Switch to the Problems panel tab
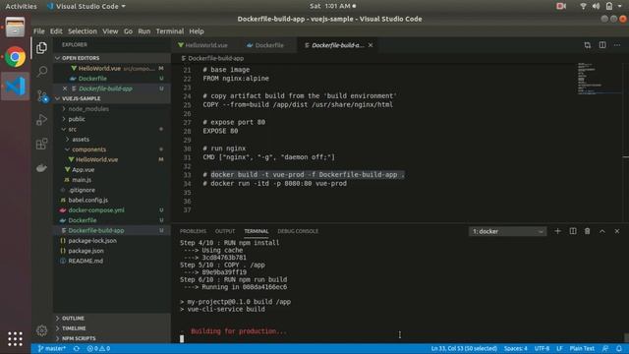This screenshot has height=354, width=629. [193, 231]
